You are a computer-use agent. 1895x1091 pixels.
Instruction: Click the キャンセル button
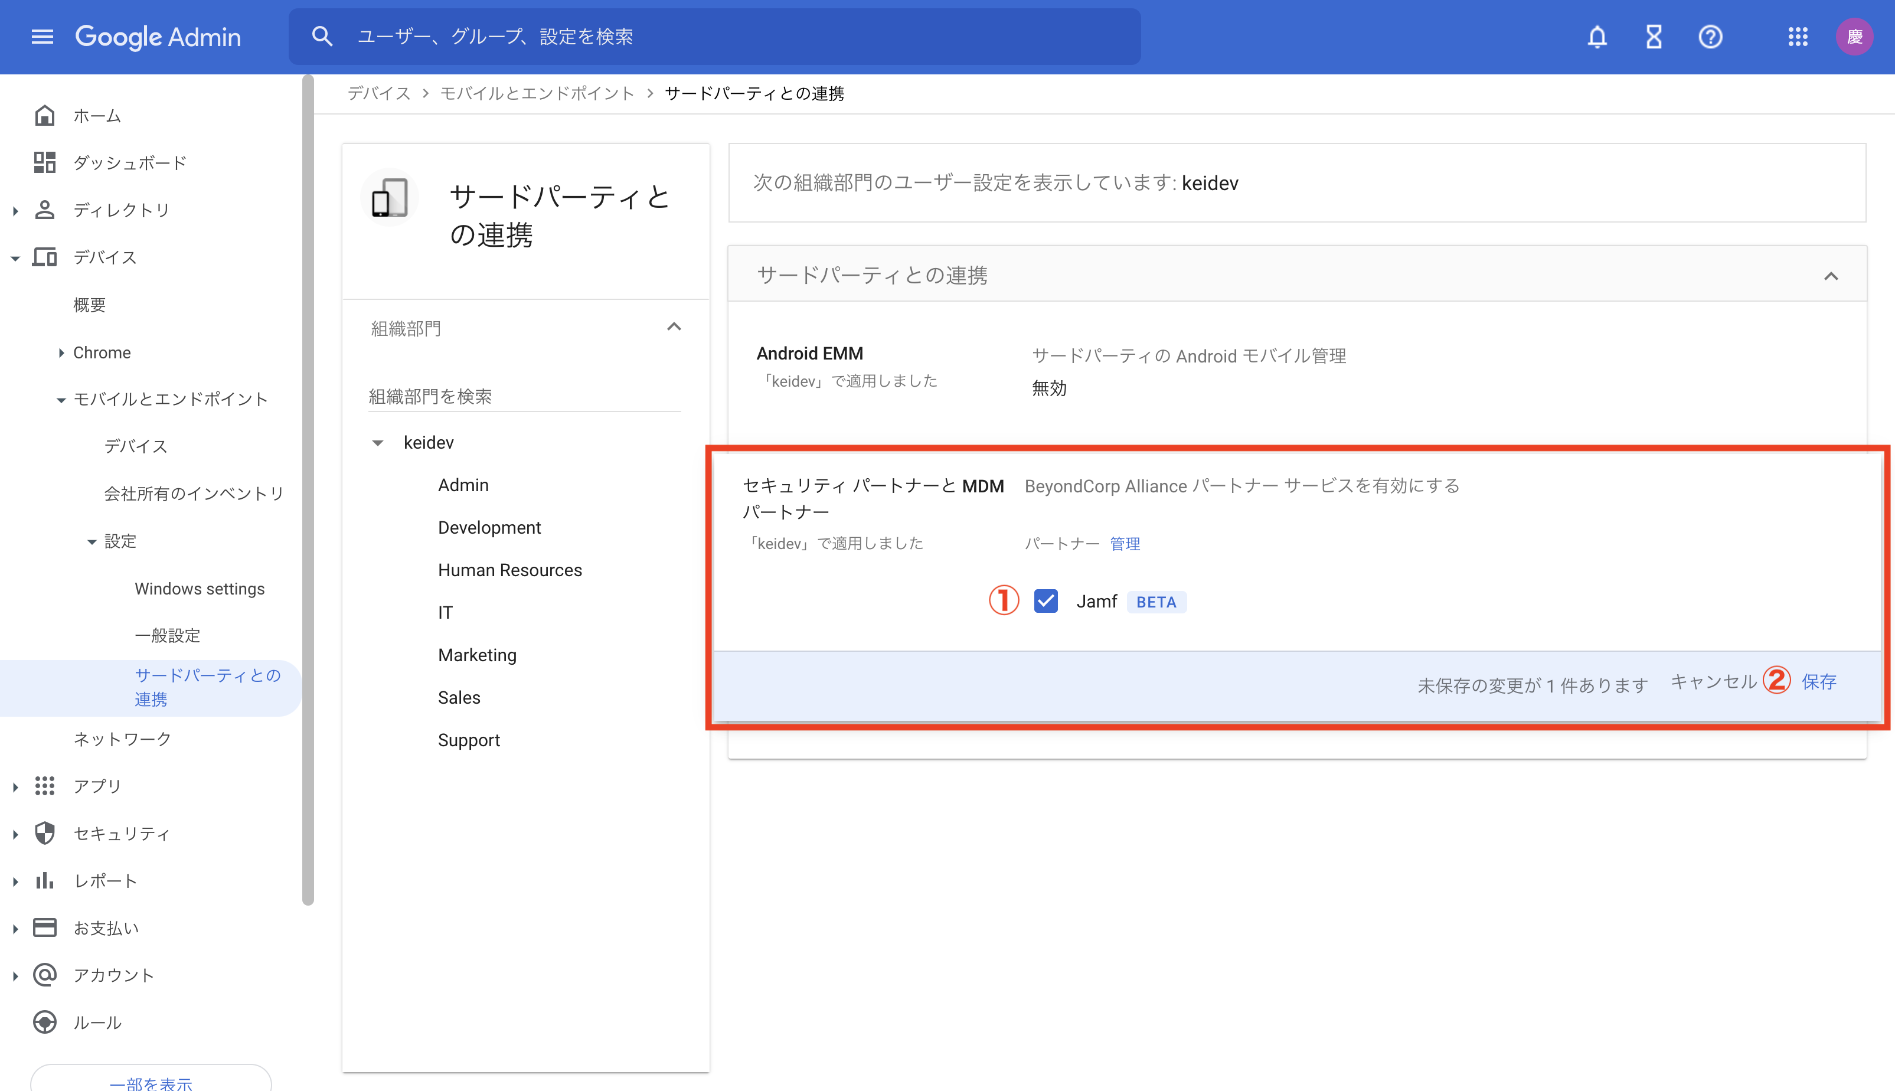(x=1713, y=681)
